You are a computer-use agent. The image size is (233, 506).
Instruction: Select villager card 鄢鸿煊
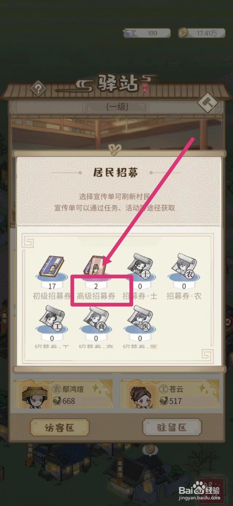pos(63,394)
